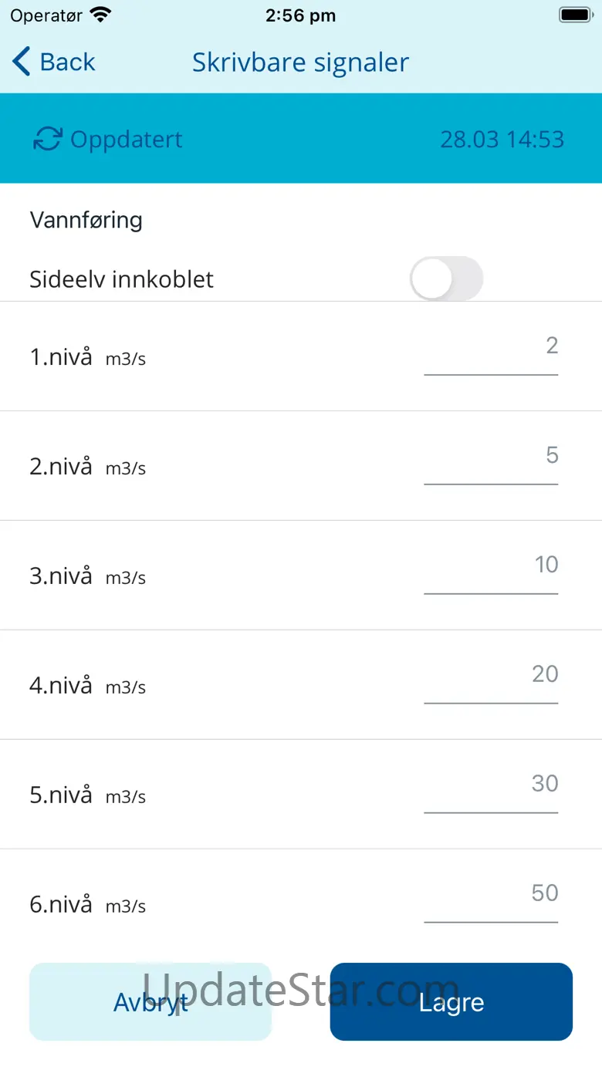
Task: Tap the Vannføring section heading
Action: (86, 220)
